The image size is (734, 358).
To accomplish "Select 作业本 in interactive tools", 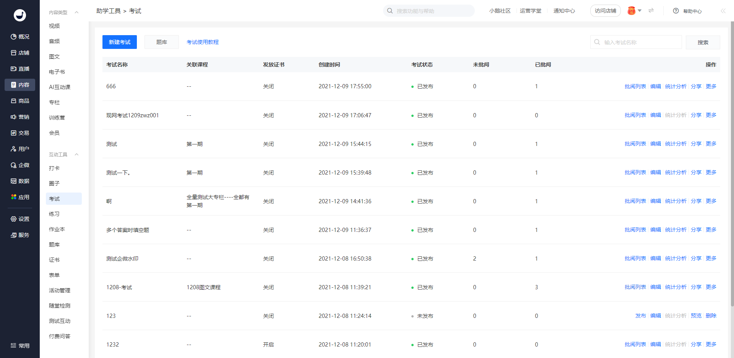I will pos(57,229).
